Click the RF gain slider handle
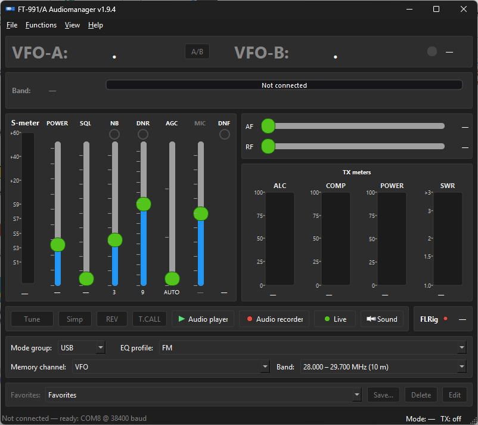Viewport: 478px width, 425px height. (x=268, y=146)
